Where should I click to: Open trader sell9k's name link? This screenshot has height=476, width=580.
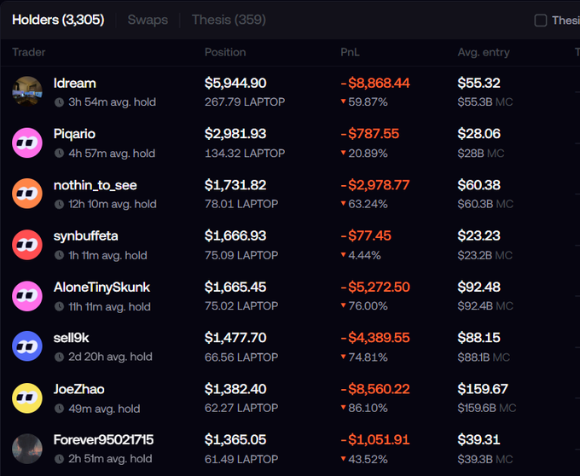coord(72,338)
